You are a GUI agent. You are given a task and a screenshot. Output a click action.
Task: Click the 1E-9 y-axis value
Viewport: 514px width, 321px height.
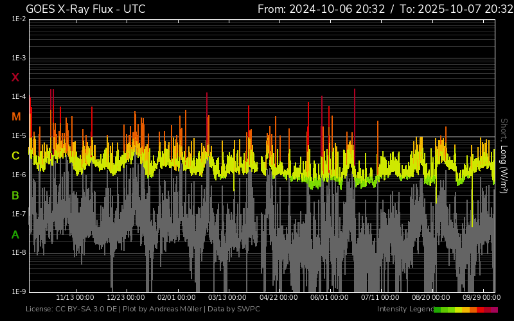coord(19,291)
